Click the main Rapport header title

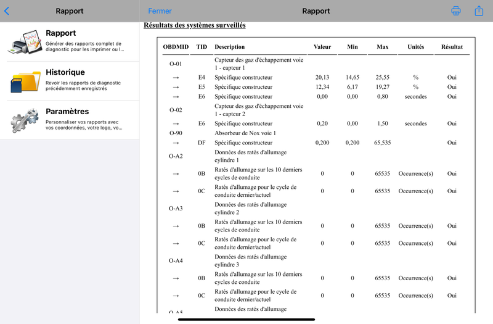point(316,11)
